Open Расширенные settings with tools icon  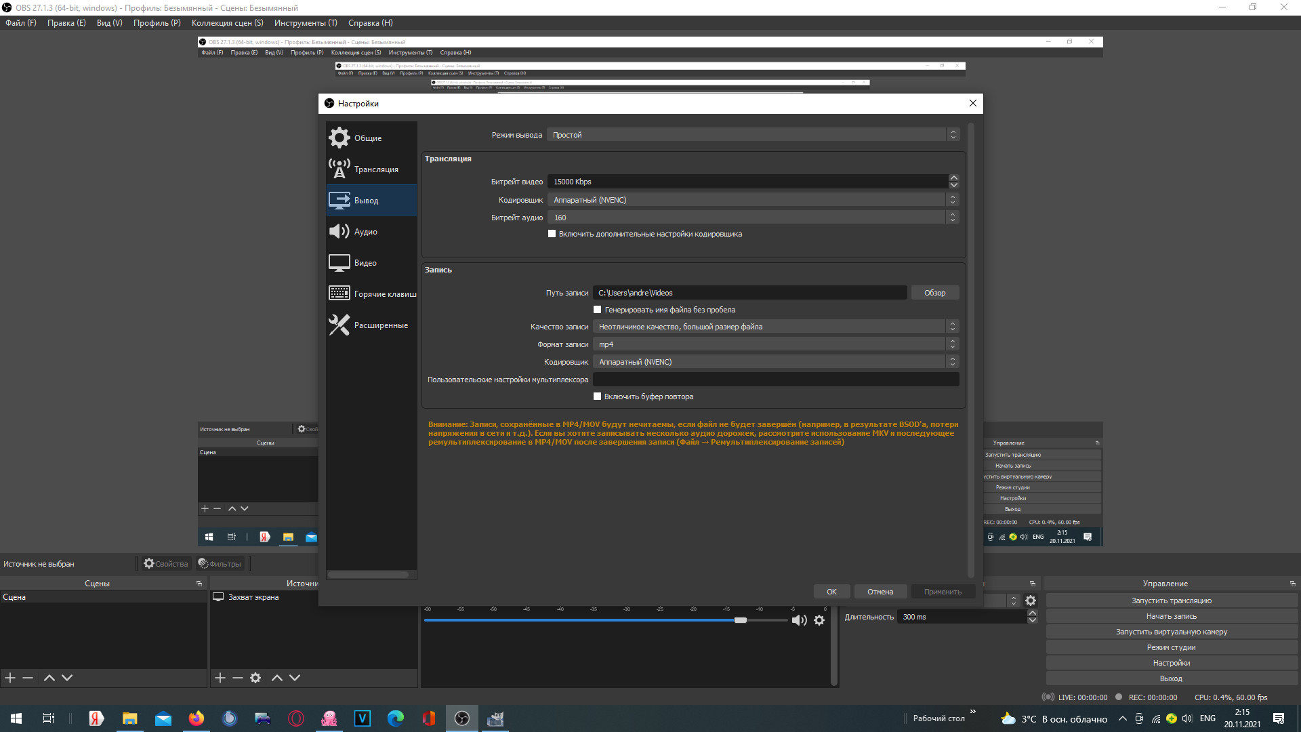tap(380, 325)
